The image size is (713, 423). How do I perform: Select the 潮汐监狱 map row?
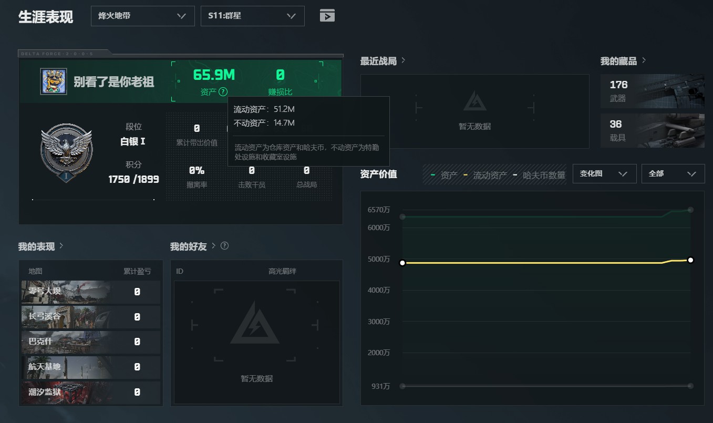[91, 393]
